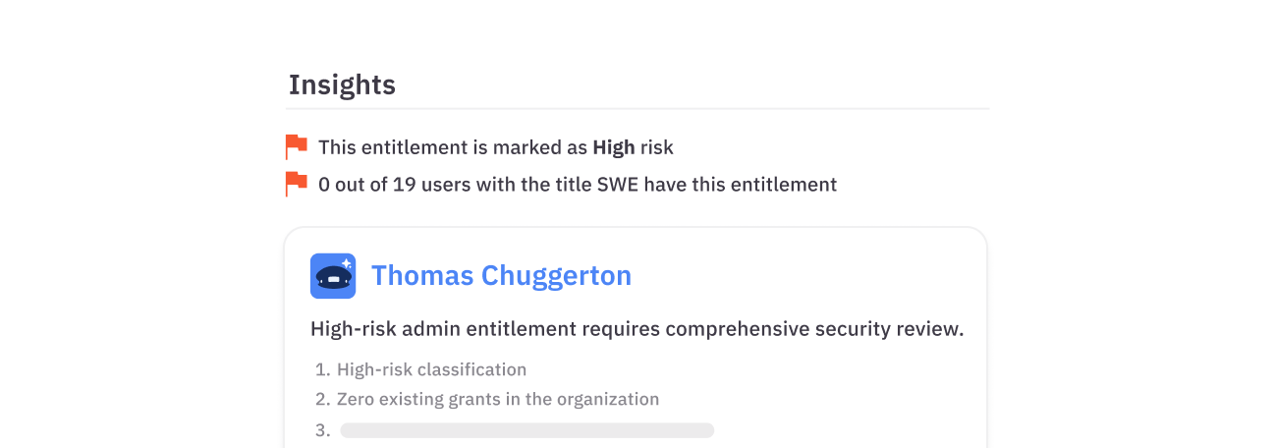Click the SWE title in the second insight

(x=617, y=185)
